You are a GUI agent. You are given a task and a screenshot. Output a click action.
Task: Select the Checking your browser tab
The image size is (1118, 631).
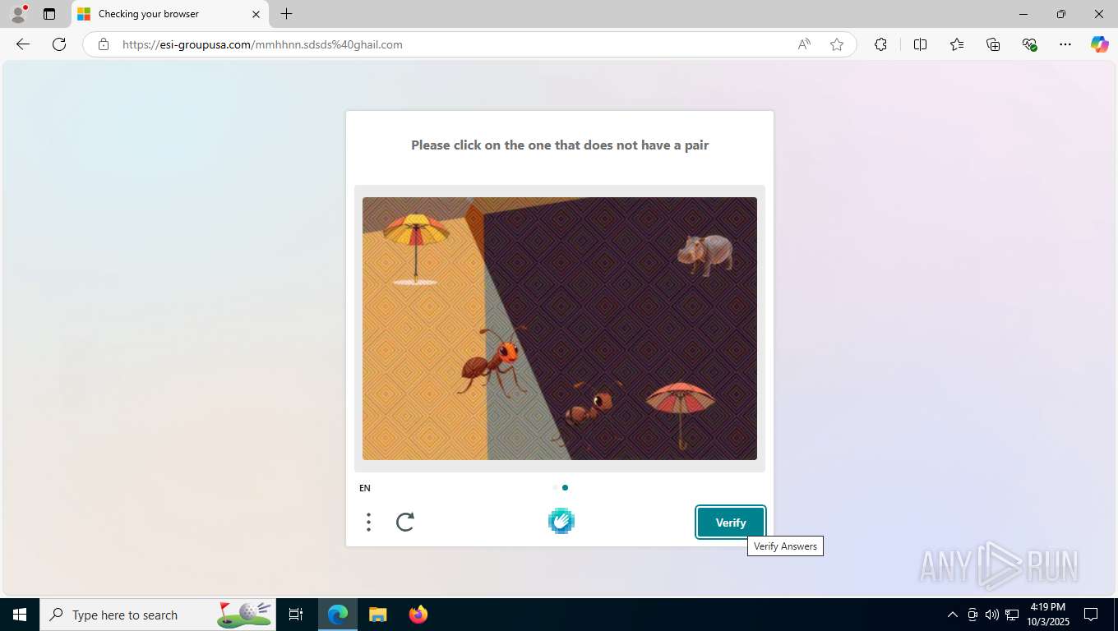click(169, 14)
